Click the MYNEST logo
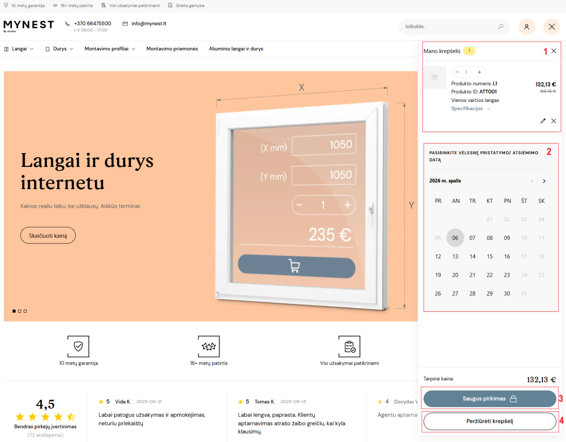Screen dimensions: 566x442 (29, 26)
